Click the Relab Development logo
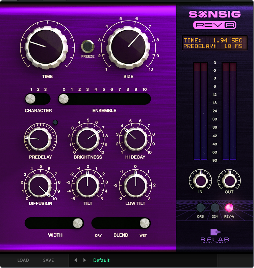The height and width of the screenshot is (268, 254). click(215, 236)
